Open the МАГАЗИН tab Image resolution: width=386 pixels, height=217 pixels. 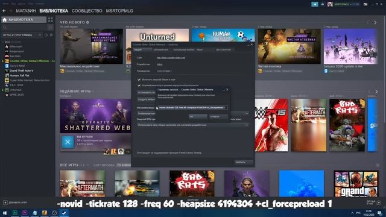pos(26,11)
